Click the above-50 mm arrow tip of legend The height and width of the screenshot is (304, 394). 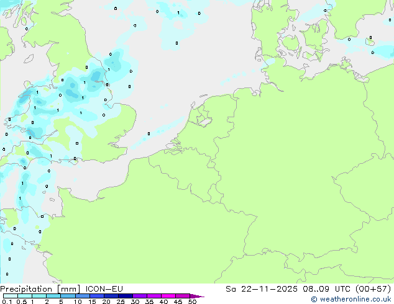click(x=197, y=296)
